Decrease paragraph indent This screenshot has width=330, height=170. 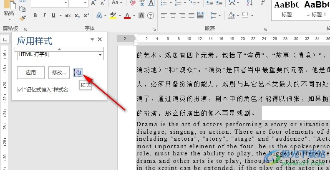point(209,3)
